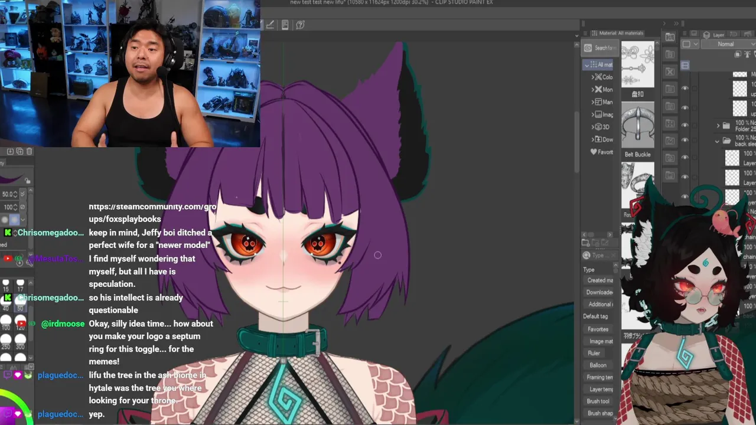Image resolution: width=756 pixels, height=425 pixels.
Task: Click the fifth material palette dock icon
Action: pyautogui.click(x=670, y=106)
